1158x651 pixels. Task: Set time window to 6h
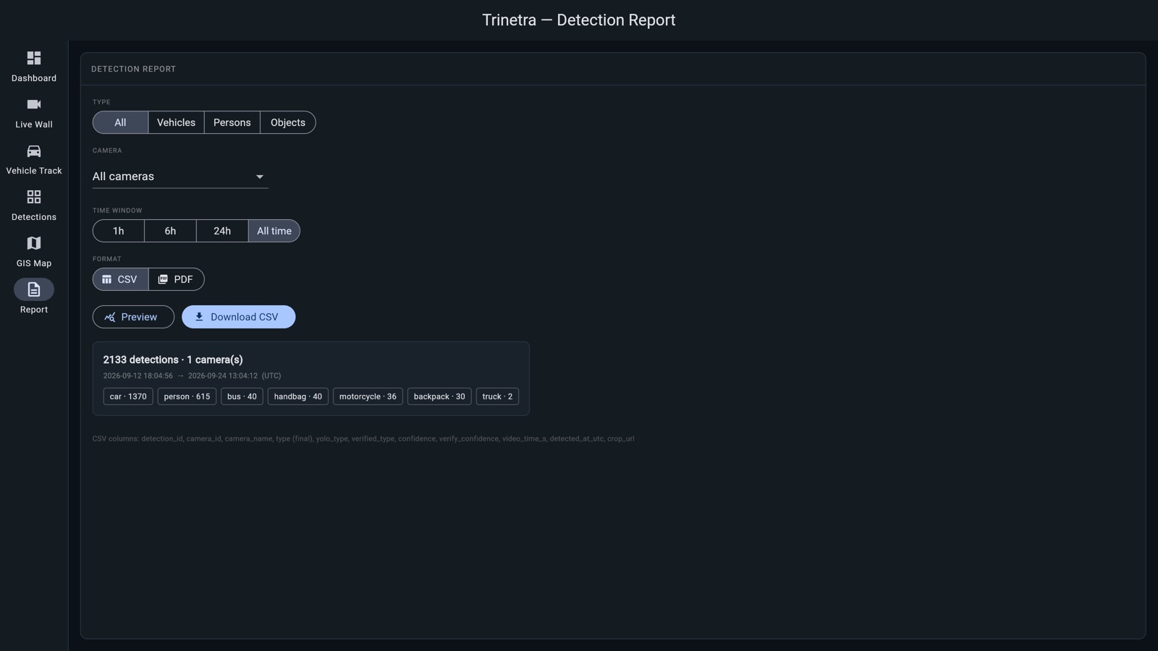[x=170, y=231]
